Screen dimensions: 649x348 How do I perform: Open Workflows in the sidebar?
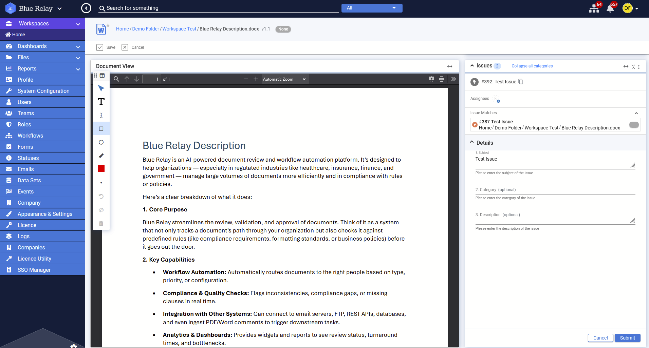coord(42,136)
